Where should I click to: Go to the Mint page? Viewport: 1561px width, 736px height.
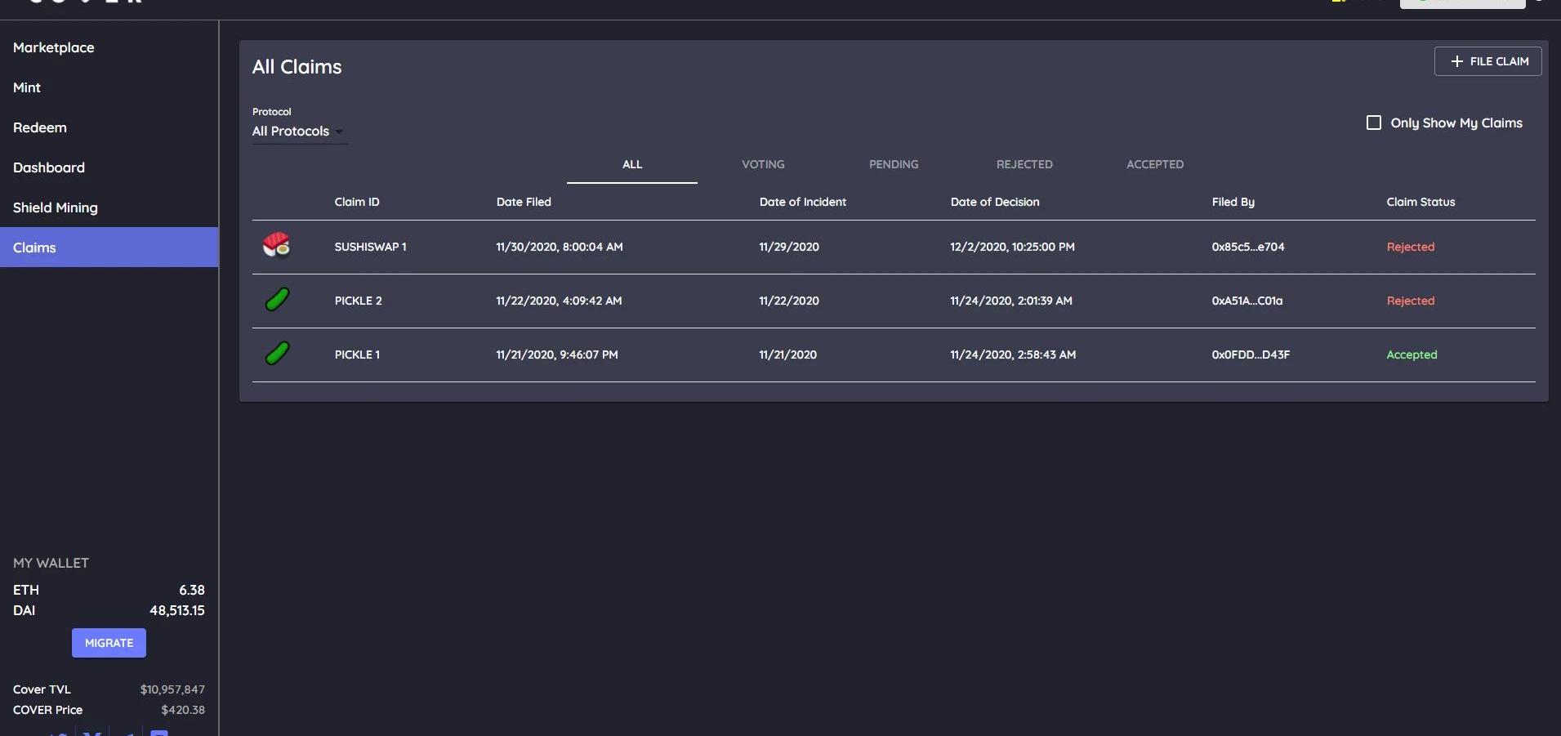[x=27, y=87]
